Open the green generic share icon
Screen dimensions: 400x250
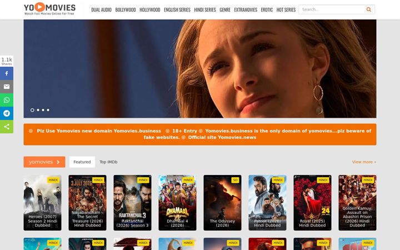(x=7, y=127)
